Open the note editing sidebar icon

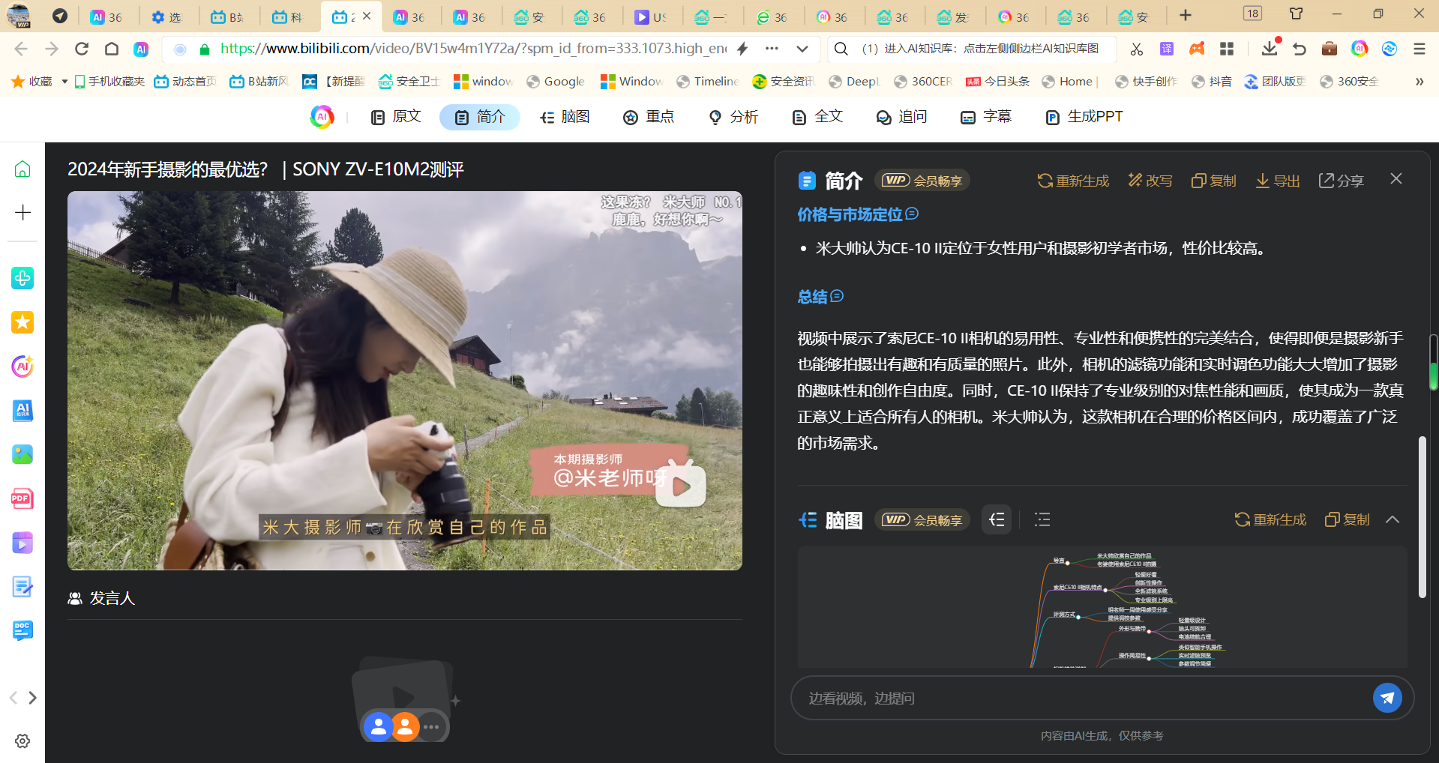point(22,587)
